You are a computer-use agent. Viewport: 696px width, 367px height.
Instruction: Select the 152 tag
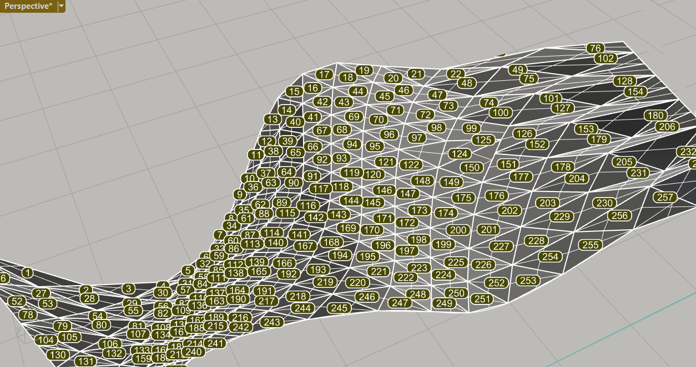tap(537, 144)
